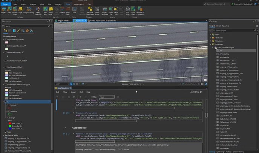Open the notebook cell type Code dropdown

(106, 97)
